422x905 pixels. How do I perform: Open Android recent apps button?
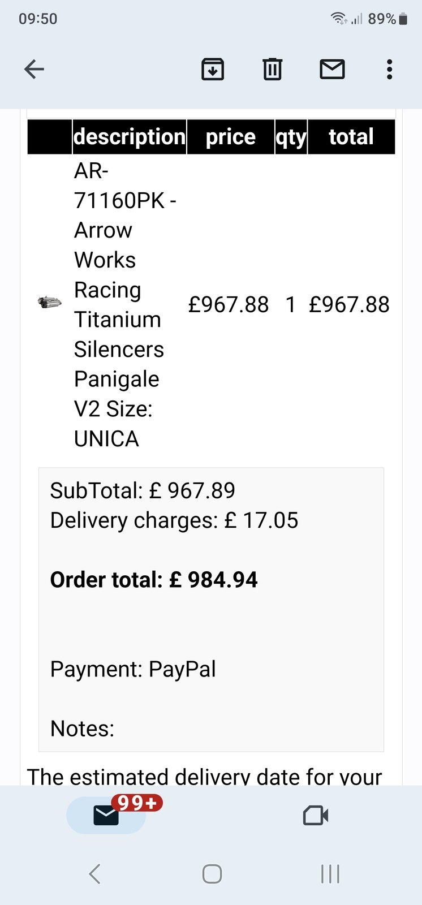click(330, 874)
